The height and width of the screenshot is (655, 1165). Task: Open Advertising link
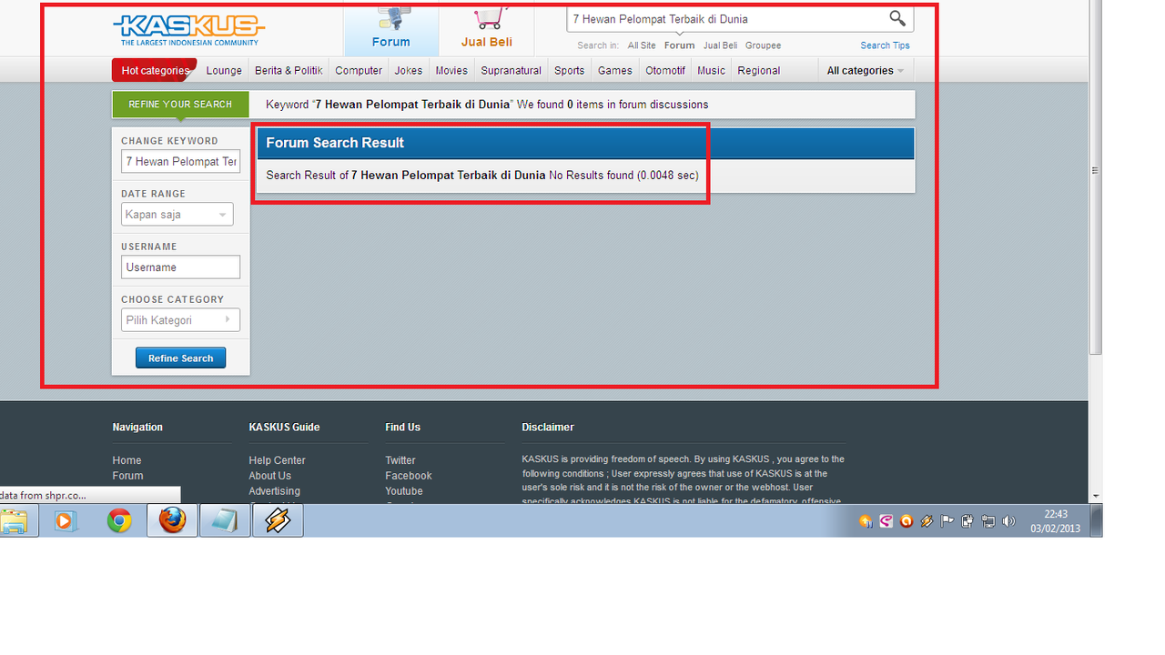pos(275,491)
